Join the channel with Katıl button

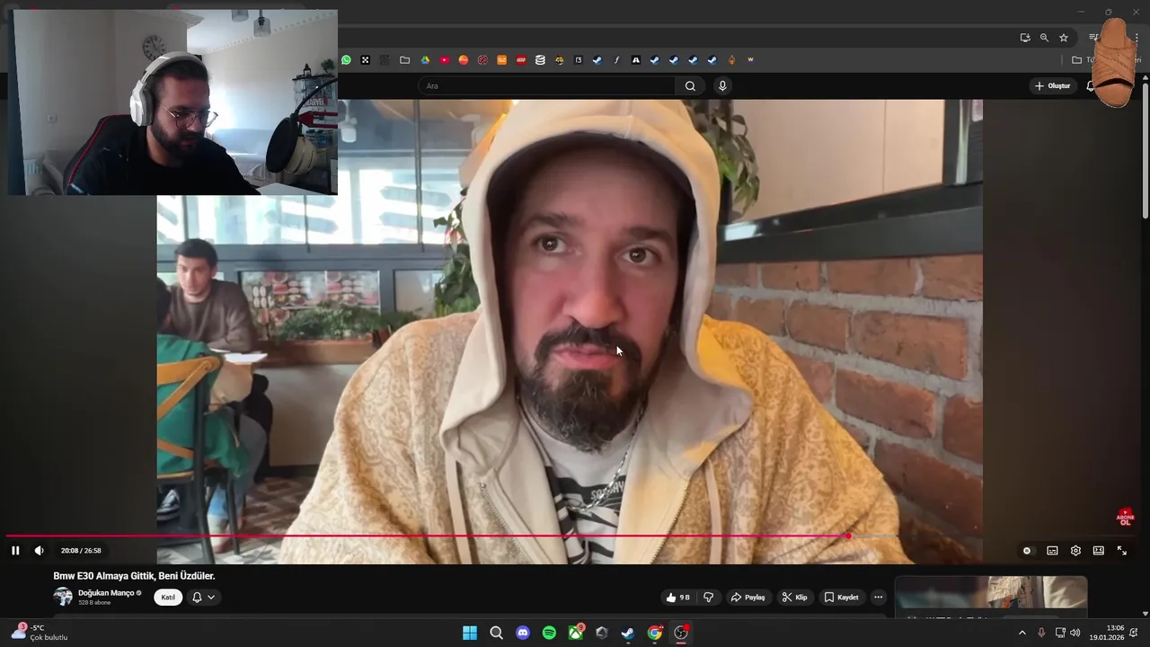[168, 598]
